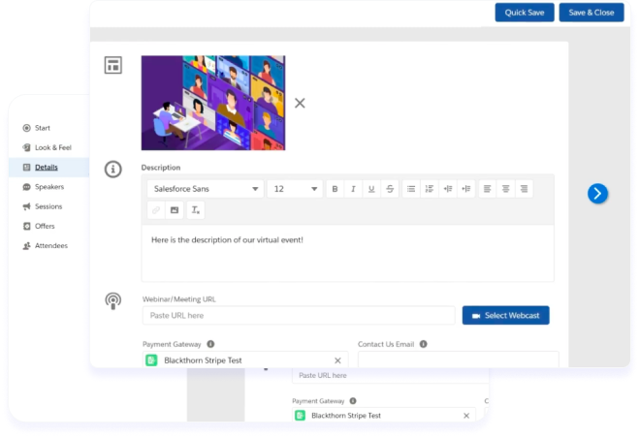Screen dimensions: 639x438
Task: Click info icon next to Contact Us Email
Action: click(424, 344)
